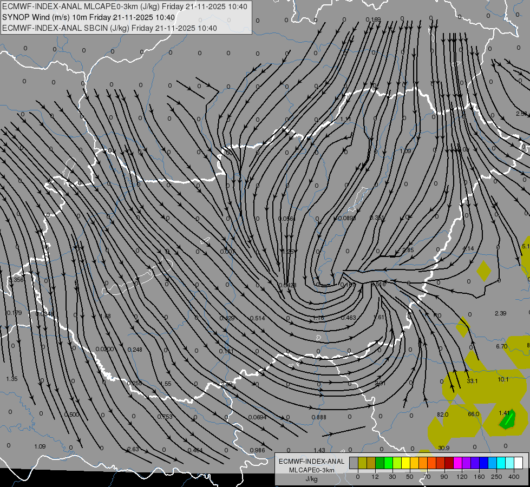Click the map value 6.70

[502, 346]
